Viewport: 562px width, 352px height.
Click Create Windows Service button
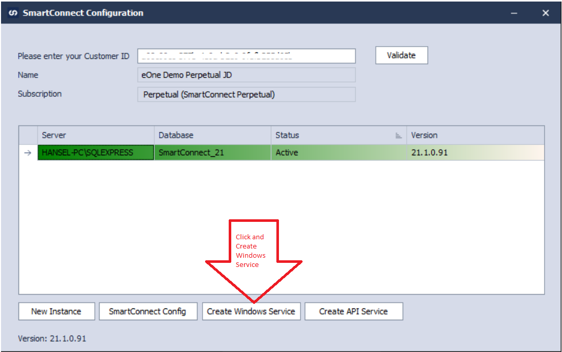tap(251, 312)
